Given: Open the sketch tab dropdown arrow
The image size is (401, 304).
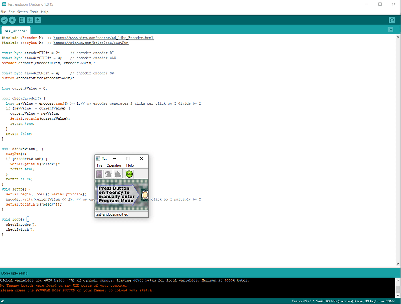Looking at the screenshot, I should click(x=390, y=29).
